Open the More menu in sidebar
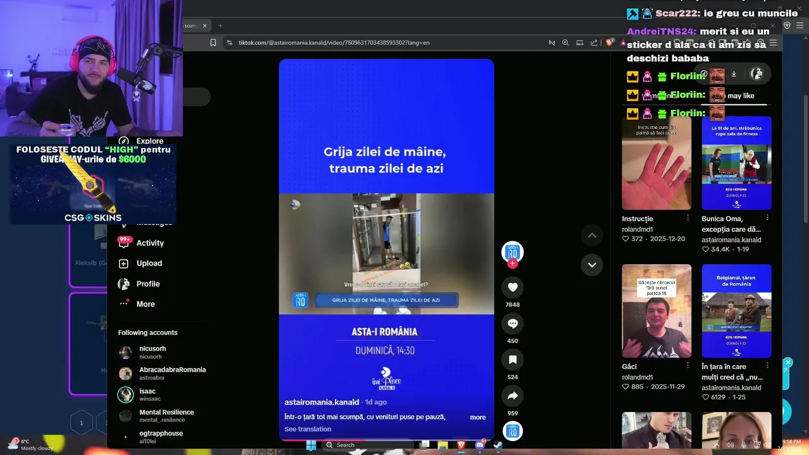This screenshot has width=809, height=455. [x=145, y=304]
